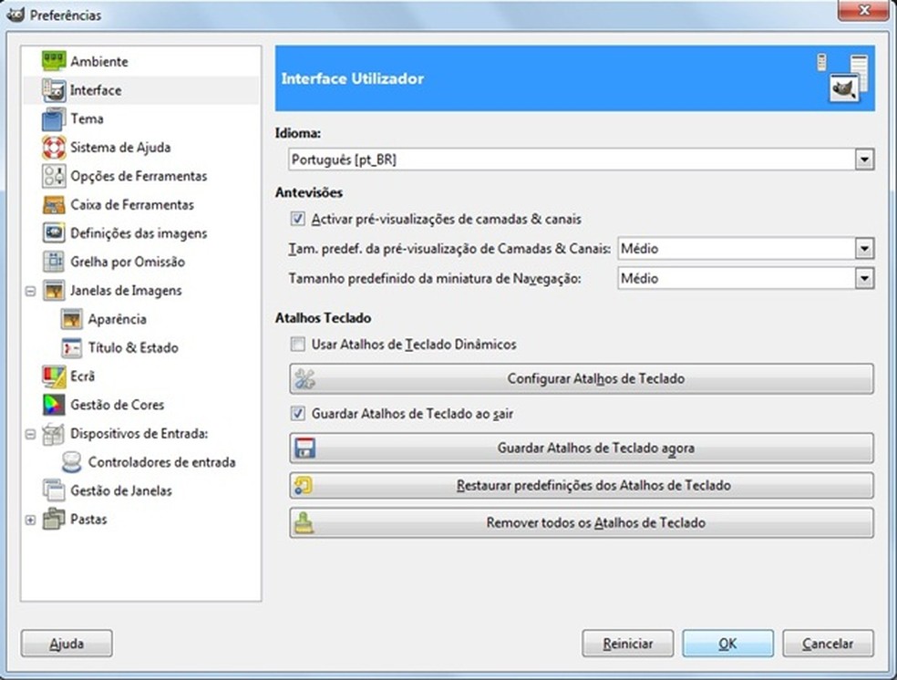Viewport: 897px width, 680px height.
Task: Click the Ajuda button
Action: click(67, 644)
